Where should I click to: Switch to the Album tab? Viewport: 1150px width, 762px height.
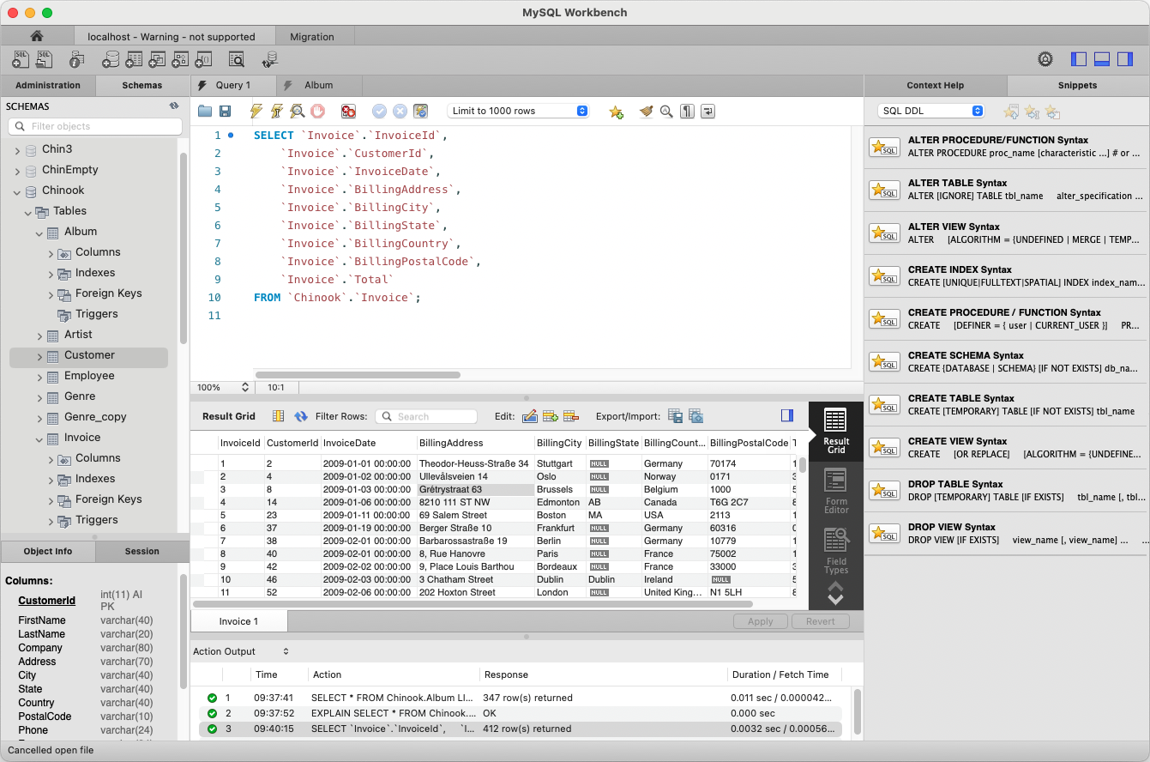pos(318,85)
